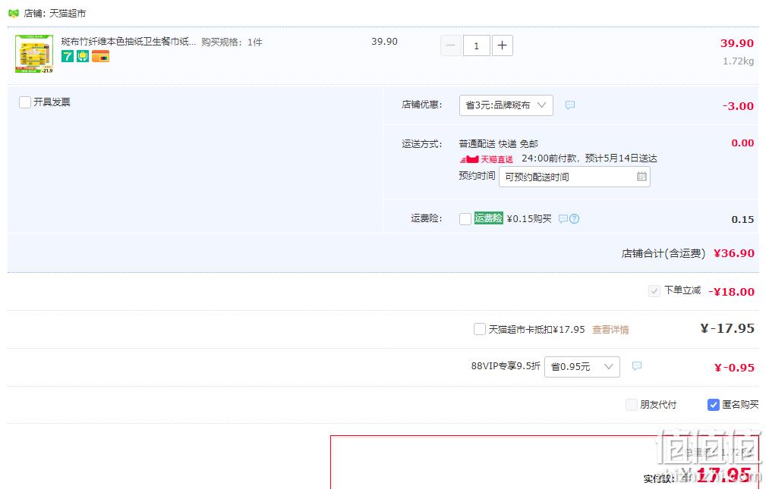Click the green 7-day return badge
The height and width of the screenshot is (489, 769).
(68, 56)
